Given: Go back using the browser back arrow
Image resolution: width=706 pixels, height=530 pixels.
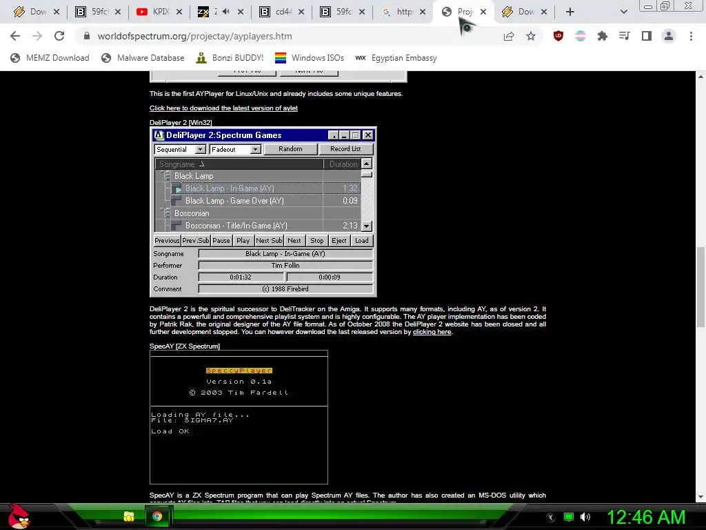Looking at the screenshot, I should [x=15, y=36].
